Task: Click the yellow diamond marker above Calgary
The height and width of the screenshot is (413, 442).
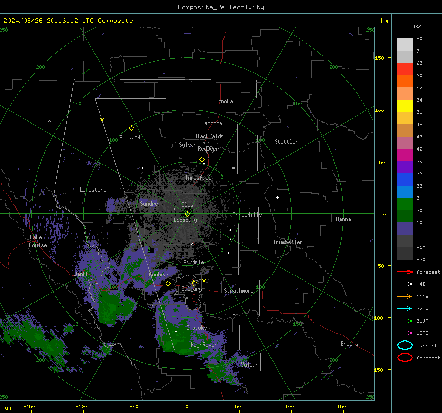Action: click(194, 283)
